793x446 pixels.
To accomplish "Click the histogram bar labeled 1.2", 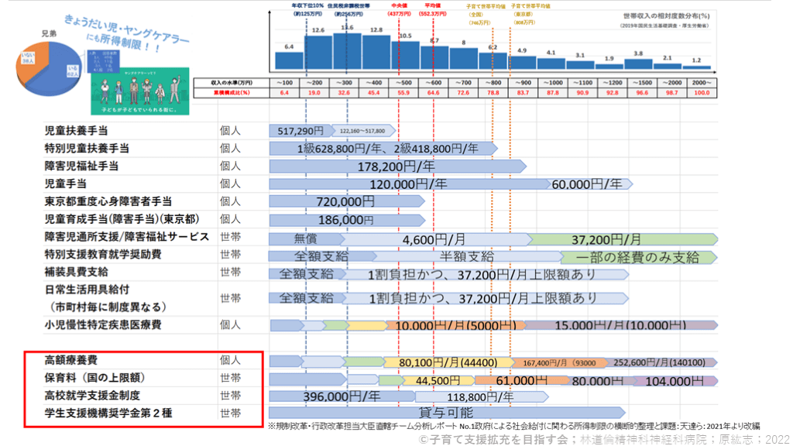I will click(696, 67).
